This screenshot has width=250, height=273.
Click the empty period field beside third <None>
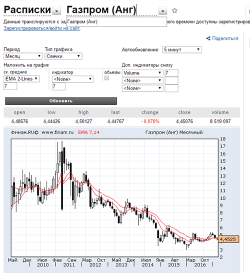pos(171,88)
